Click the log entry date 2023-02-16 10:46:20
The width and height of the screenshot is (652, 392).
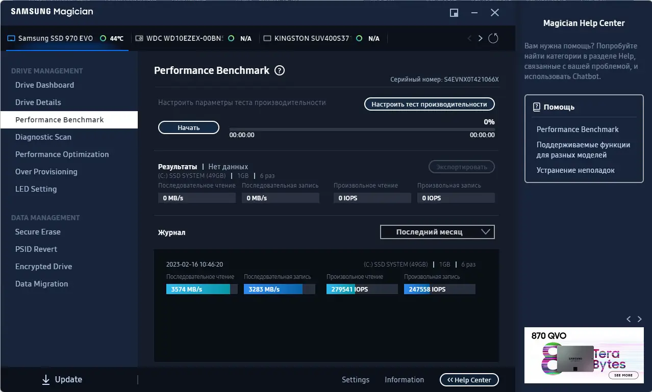[x=194, y=265]
